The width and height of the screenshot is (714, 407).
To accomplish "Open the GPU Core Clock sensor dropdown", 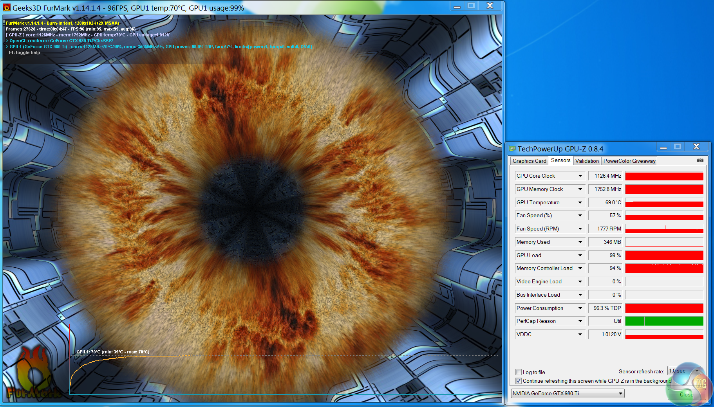I will pyautogui.click(x=580, y=176).
